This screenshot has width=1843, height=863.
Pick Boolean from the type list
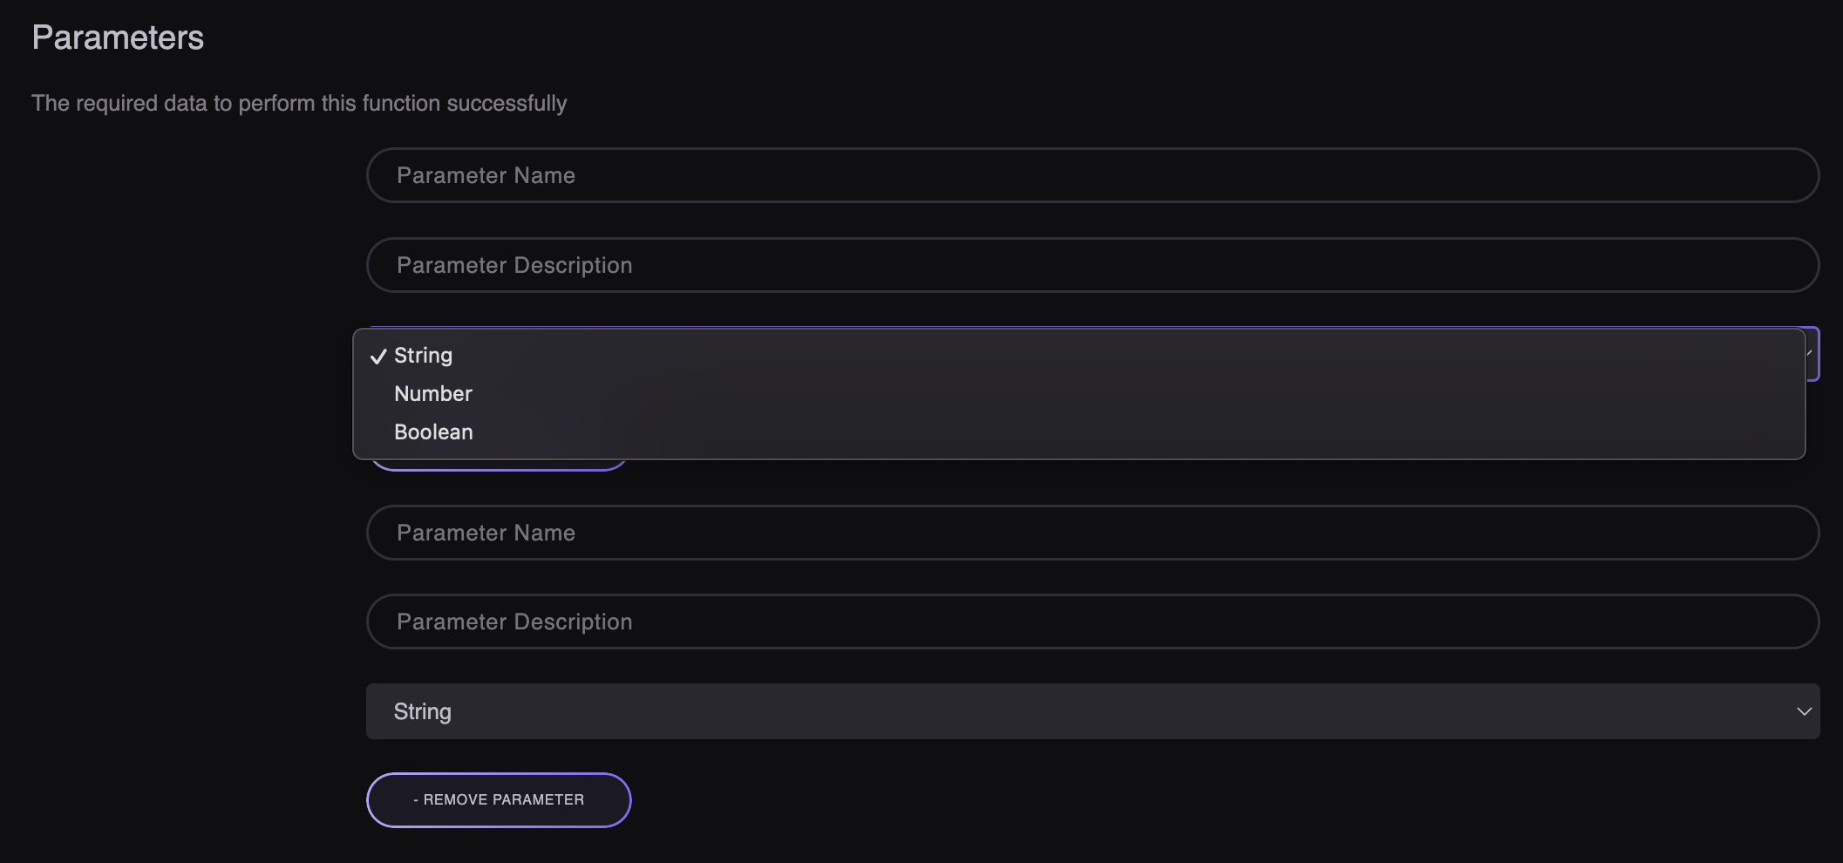coord(433,432)
